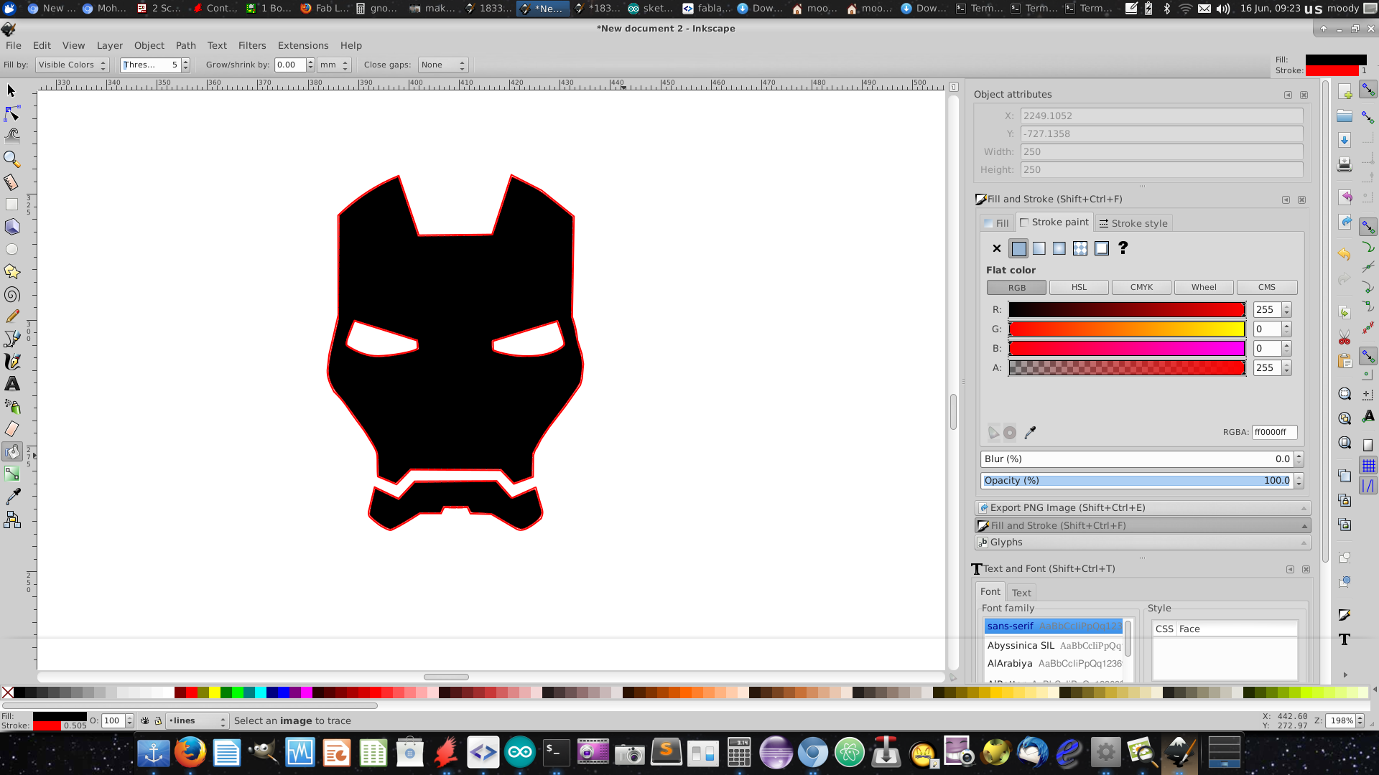1379x775 pixels.
Task: Expand the Glyphs panel
Action: [1142, 542]
